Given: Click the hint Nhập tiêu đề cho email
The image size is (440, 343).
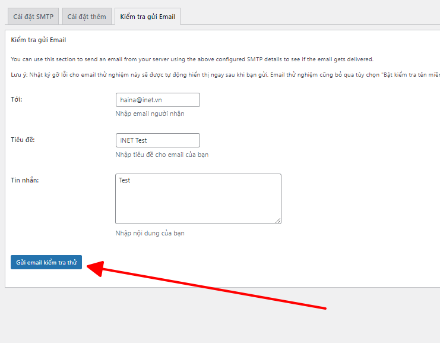Looking at the screenshot, I should [x=162, y=155].
